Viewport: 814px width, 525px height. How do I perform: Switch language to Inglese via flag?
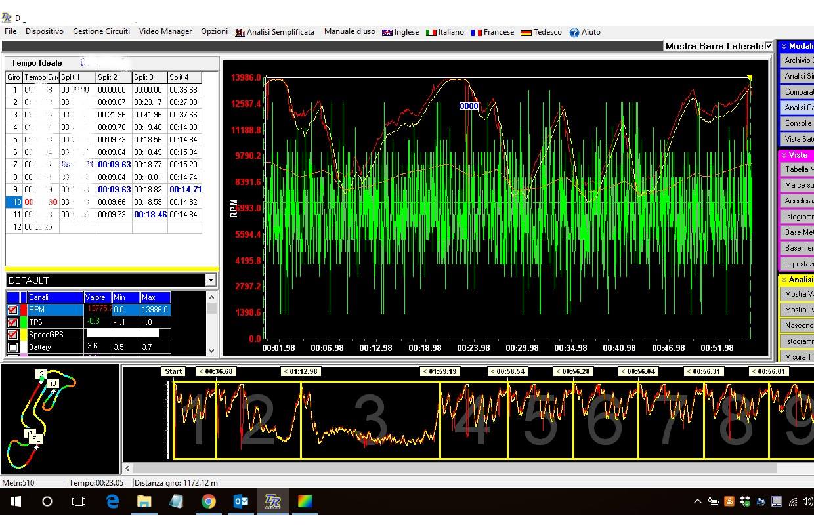click(x=400, y=32)
